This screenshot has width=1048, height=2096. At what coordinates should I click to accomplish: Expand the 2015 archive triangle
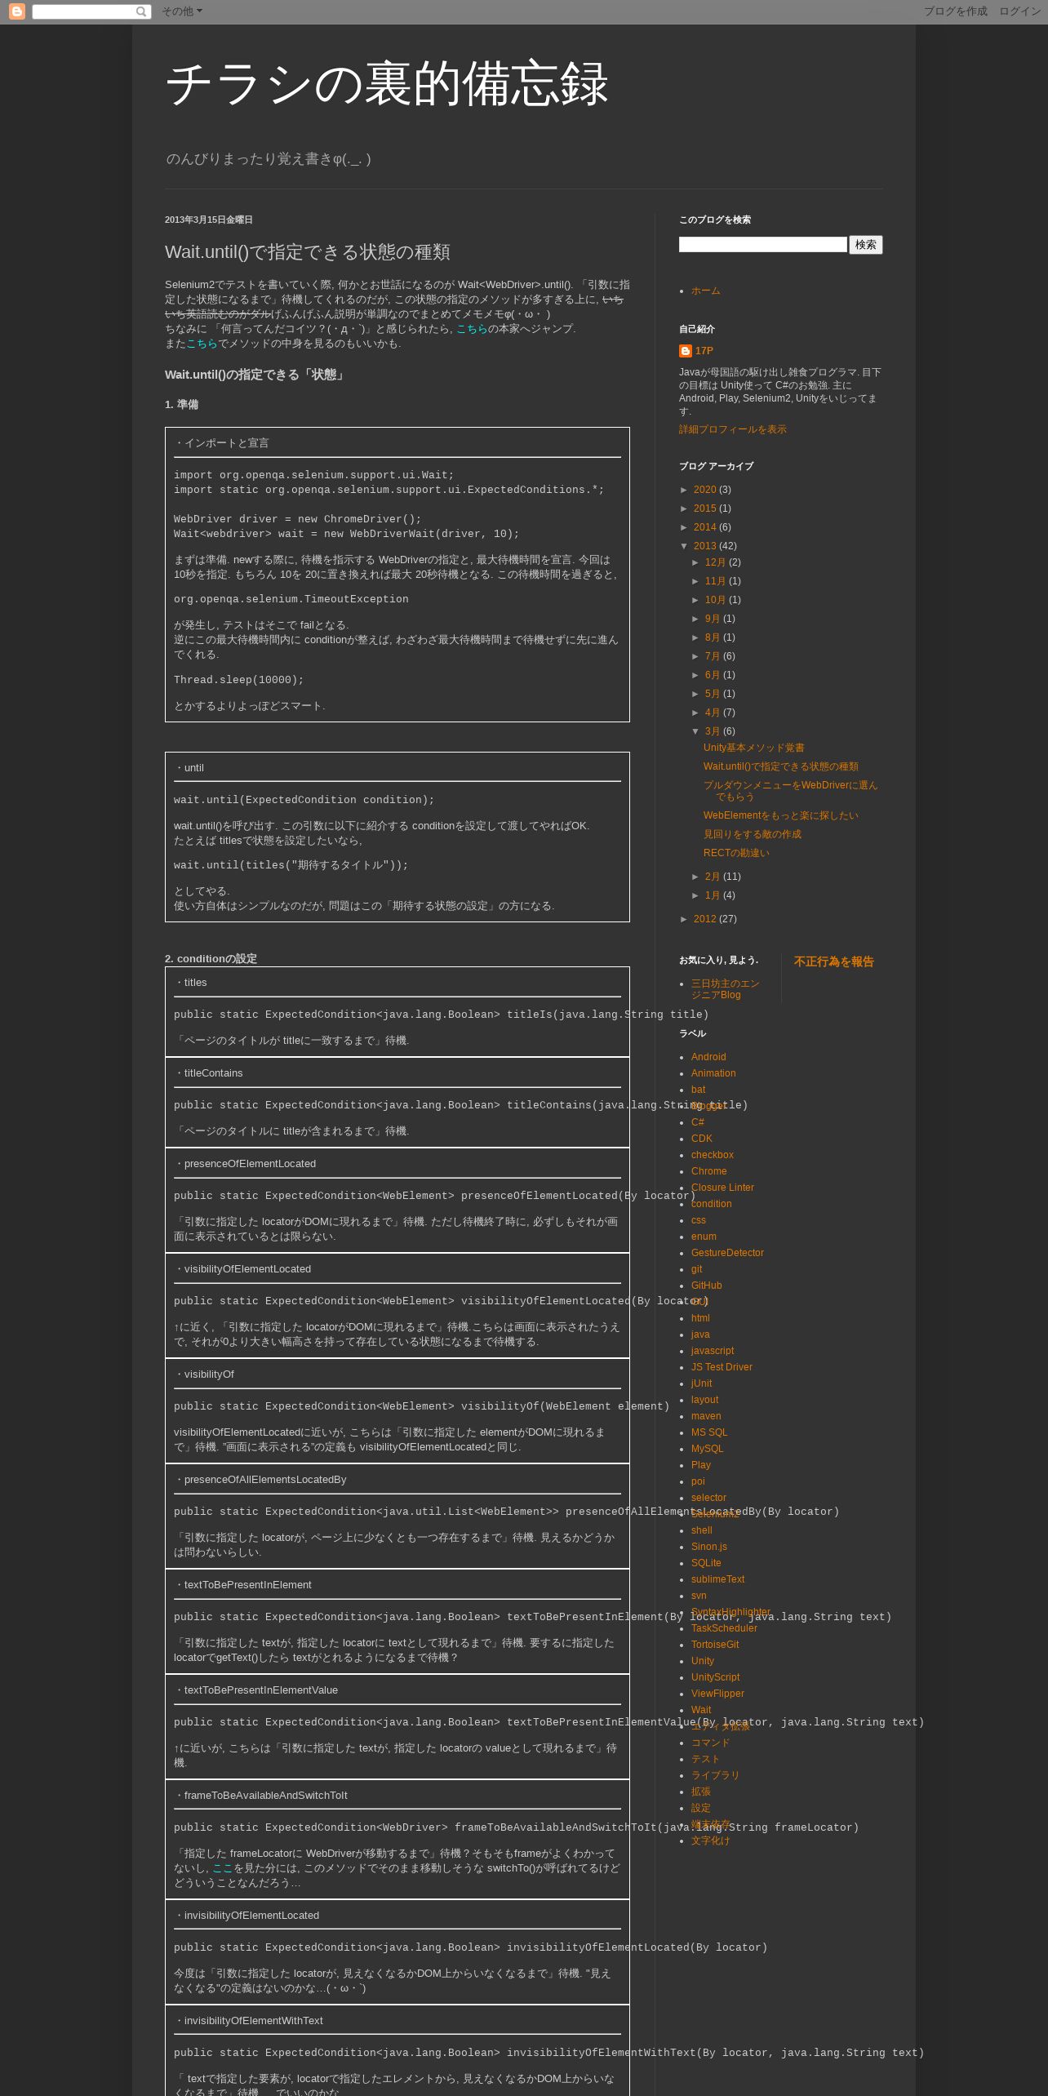[x=685, y=508]
